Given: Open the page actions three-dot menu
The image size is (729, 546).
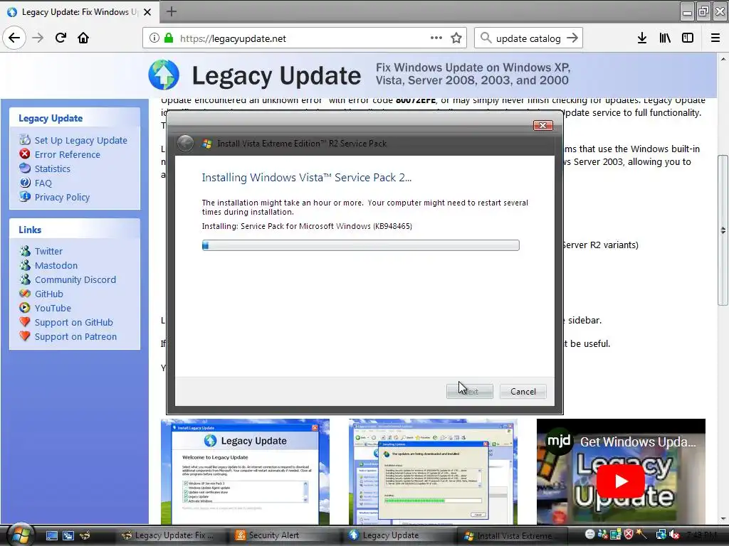Looking at the screenshot, I should coord(436,38).
